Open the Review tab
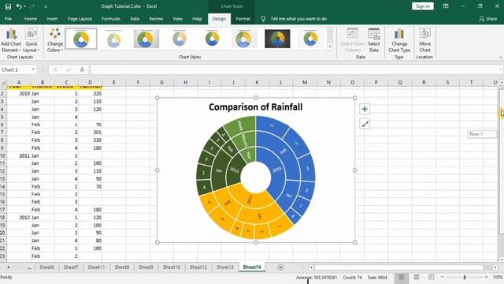This screenshot has width=504, height=284. tap(156, 19)
